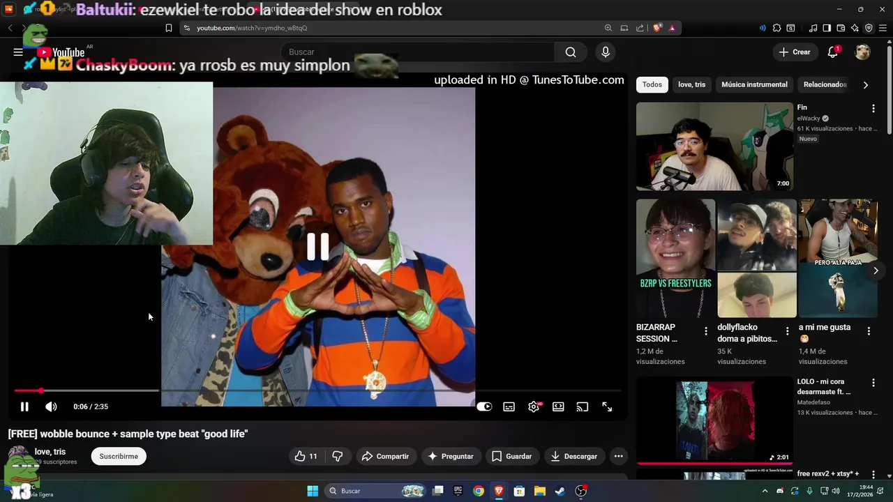Cast the video to a device
893x502 pixels.
click(583, 406)
